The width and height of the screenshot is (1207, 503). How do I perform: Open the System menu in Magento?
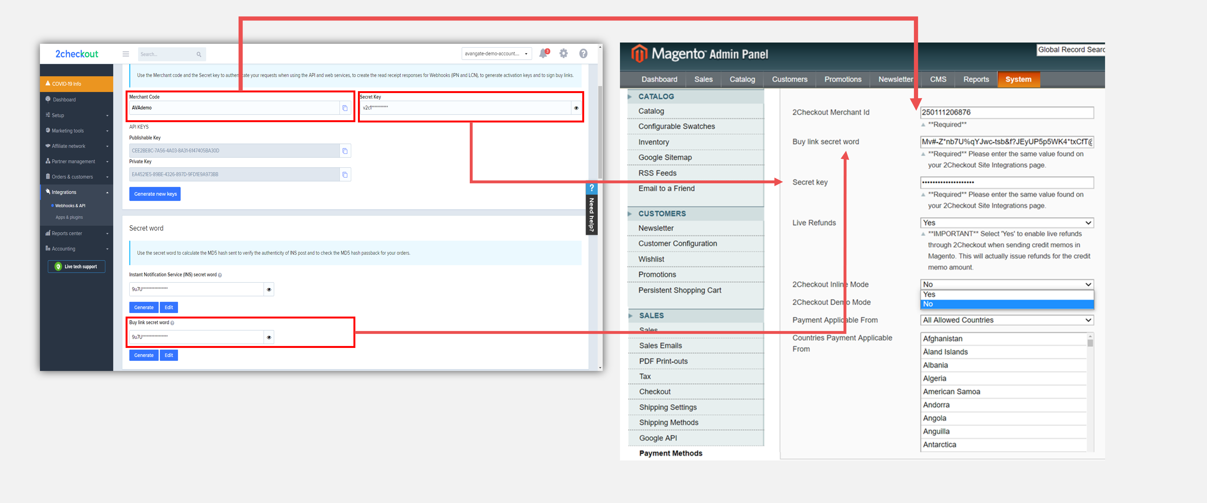[1018, 79]
